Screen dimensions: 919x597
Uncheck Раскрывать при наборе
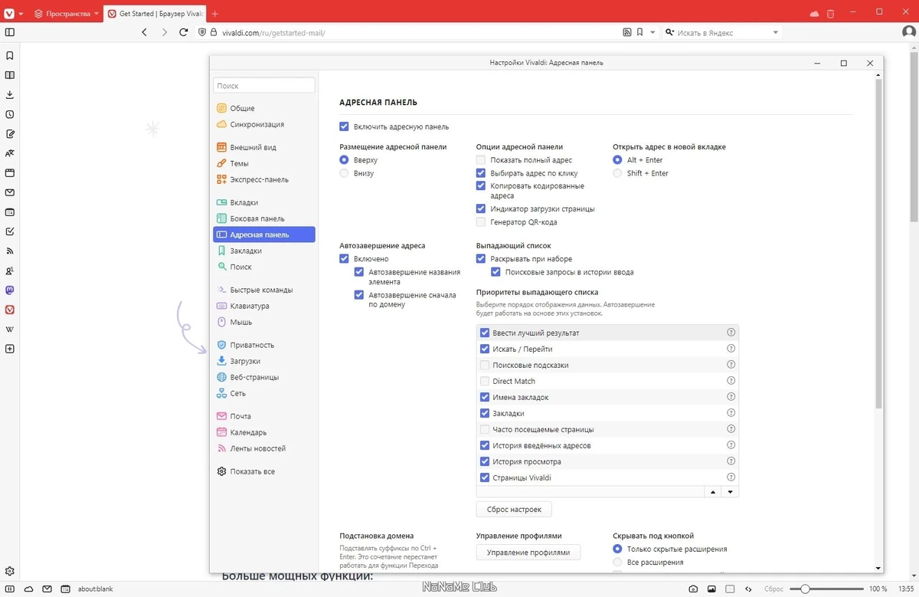[x=481, y=259]
